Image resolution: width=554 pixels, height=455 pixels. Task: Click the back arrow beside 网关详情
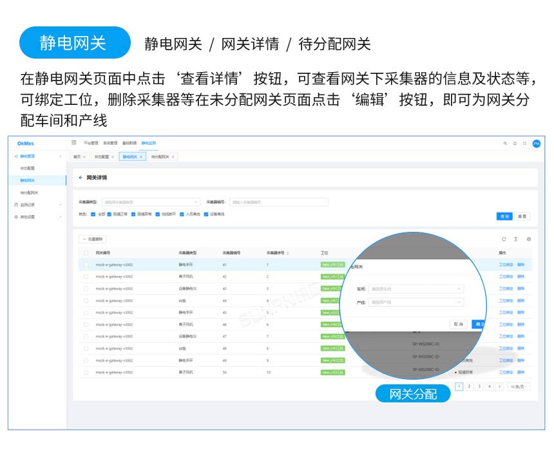point(79,176)
